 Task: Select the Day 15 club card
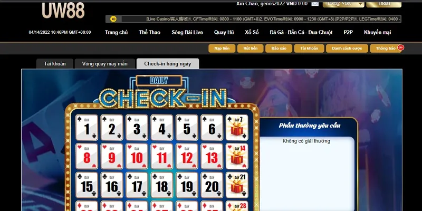coord(87,185)
